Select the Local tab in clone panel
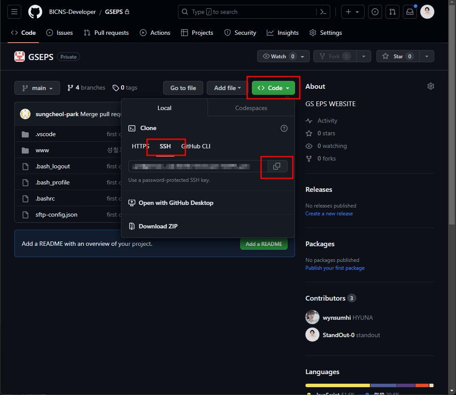The image size is (456, 395). tap(164, 108)
